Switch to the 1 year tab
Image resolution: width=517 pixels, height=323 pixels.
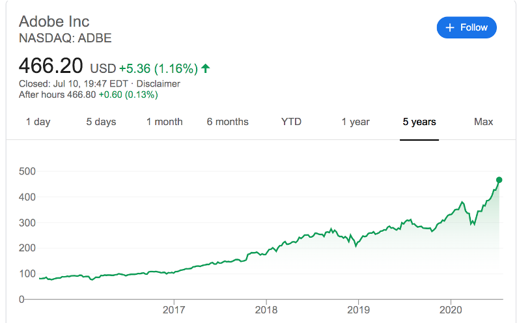356,122
